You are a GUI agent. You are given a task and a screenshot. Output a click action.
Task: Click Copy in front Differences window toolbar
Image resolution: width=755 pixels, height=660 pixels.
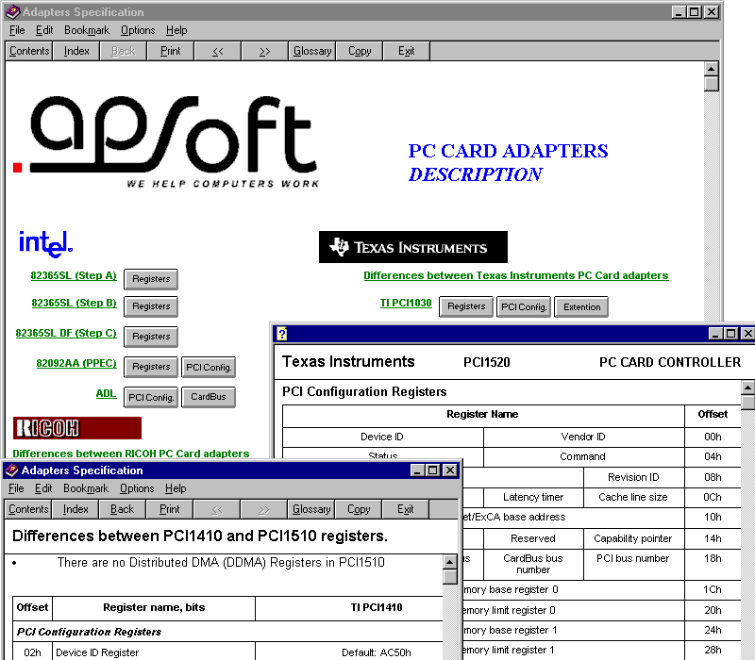(x=359, y=509)
